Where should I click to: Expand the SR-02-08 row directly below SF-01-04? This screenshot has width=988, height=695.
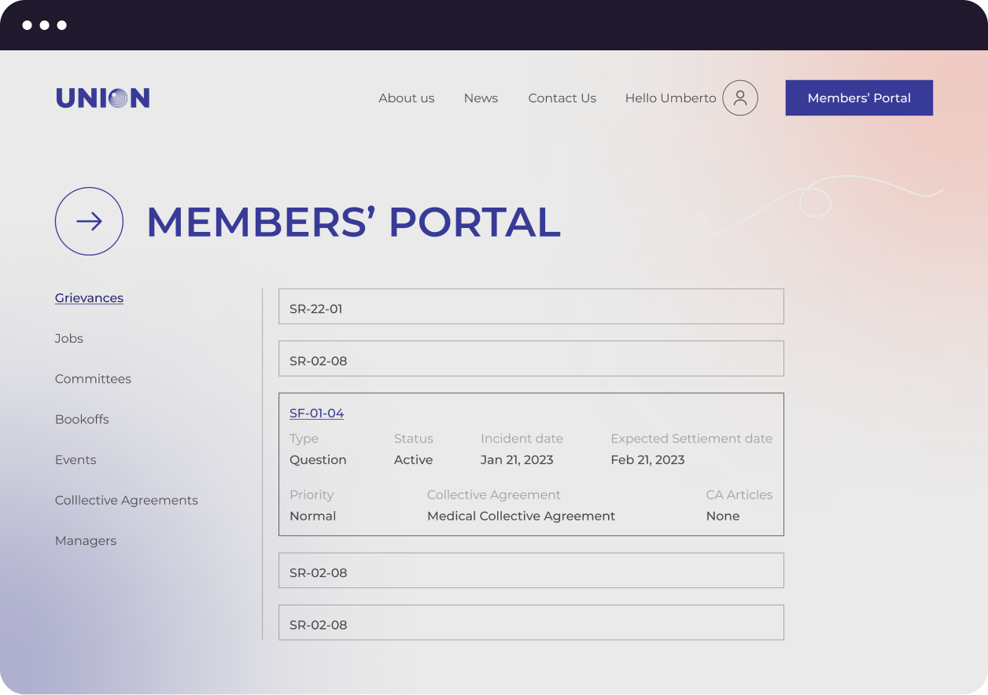tap(531, 571)
